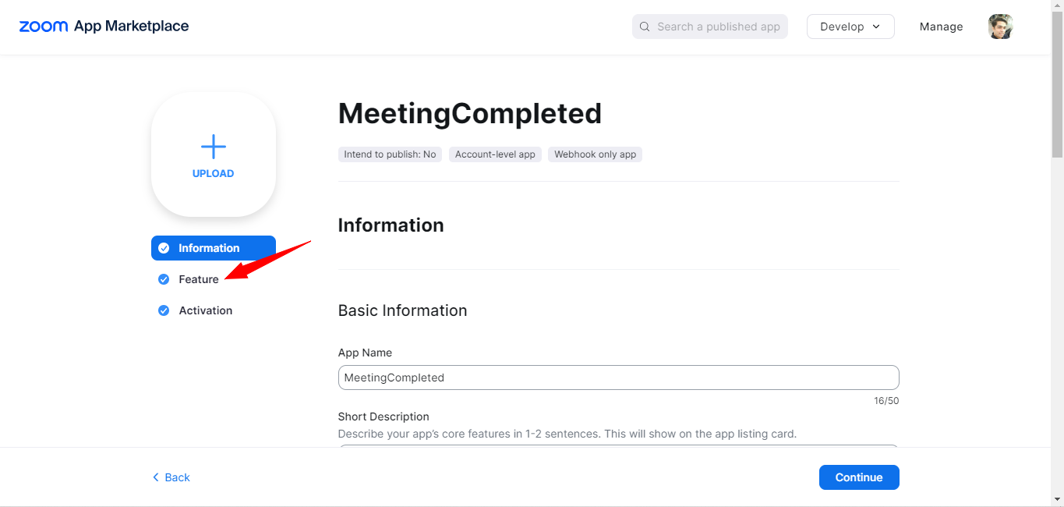Image resolution: width=1064 pixels, height=507 pixels.
Task: Switch to the Feature section
Action: 199,279
